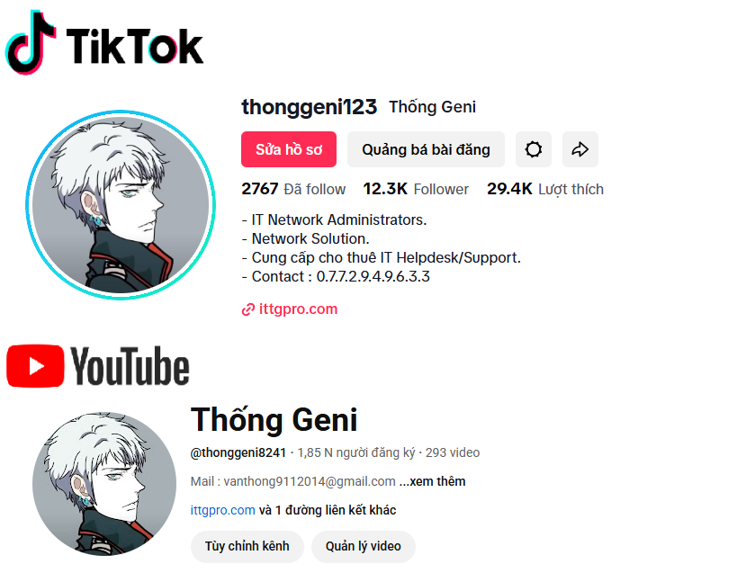Open the pink ittgpro.com TikTok link

(x=298, y=309)
